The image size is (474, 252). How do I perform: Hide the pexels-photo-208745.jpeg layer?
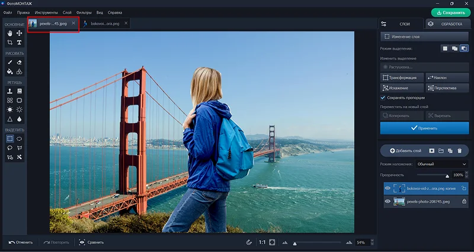(387, 201)
